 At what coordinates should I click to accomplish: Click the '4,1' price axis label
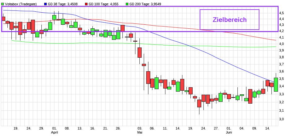[282, 37]
